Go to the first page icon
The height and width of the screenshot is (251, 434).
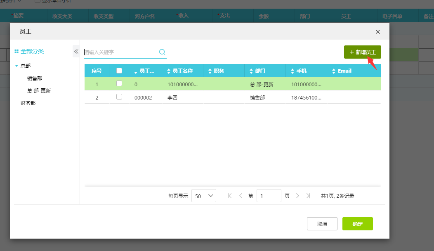click(230, 196)
